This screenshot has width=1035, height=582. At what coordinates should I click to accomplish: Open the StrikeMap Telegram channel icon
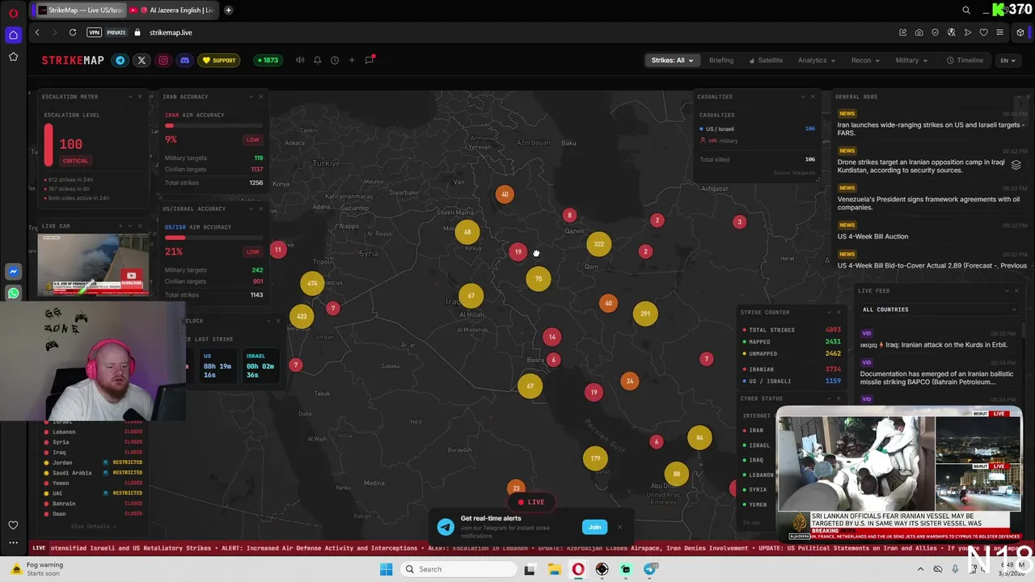(120, 60)
